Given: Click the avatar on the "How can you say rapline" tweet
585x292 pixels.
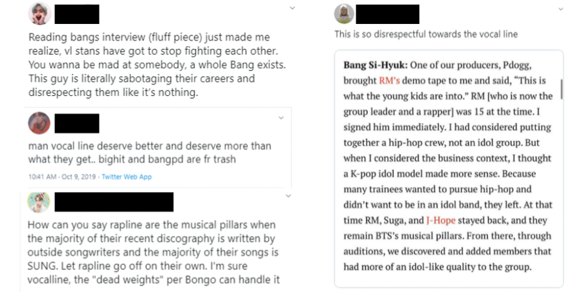Looking at the screenshot, I should [x=39, y=201].
